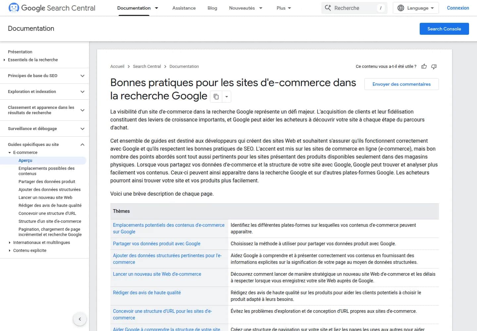Open Ajouter des données structurées sidebar item
Image resolution: width=477 pixels, height=331 pixels.
[x=50, y=190]
